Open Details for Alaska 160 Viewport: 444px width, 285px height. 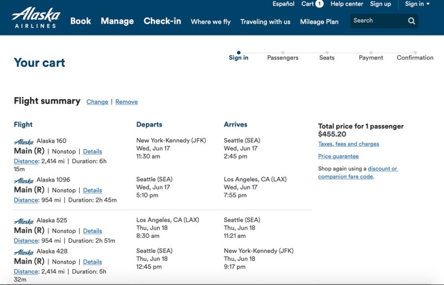coord(92,152)
